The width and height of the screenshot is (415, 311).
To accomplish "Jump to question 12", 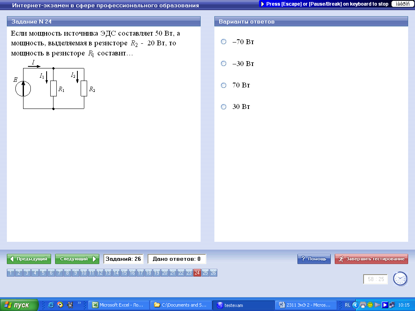I will click(100, 273).
